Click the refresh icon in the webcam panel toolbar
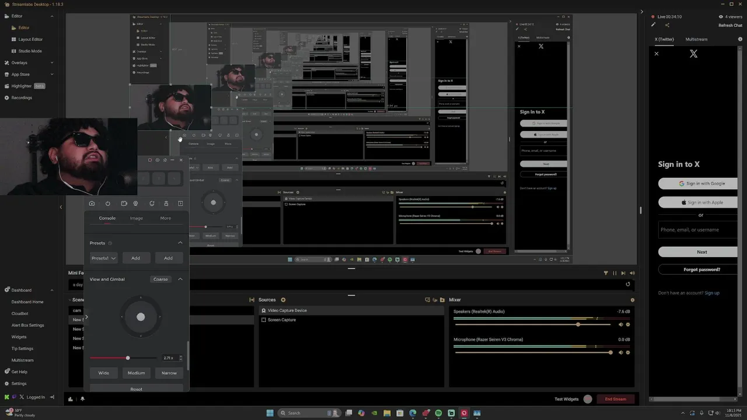Viewport: 747px width, 420px height. [152, 204]
